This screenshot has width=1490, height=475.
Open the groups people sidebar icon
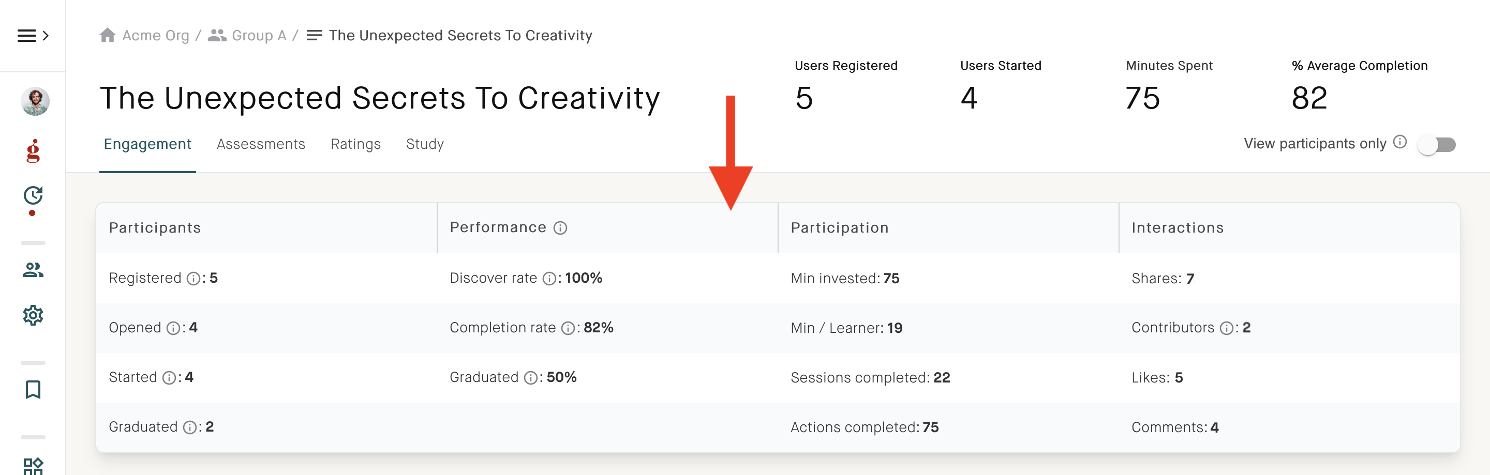33,270
